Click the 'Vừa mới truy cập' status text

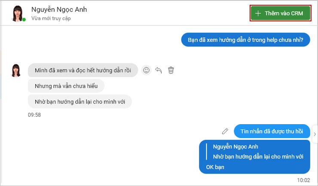51,18
